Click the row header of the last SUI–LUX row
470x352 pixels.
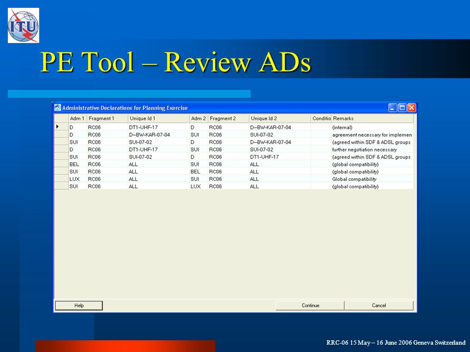coord(61,186)
